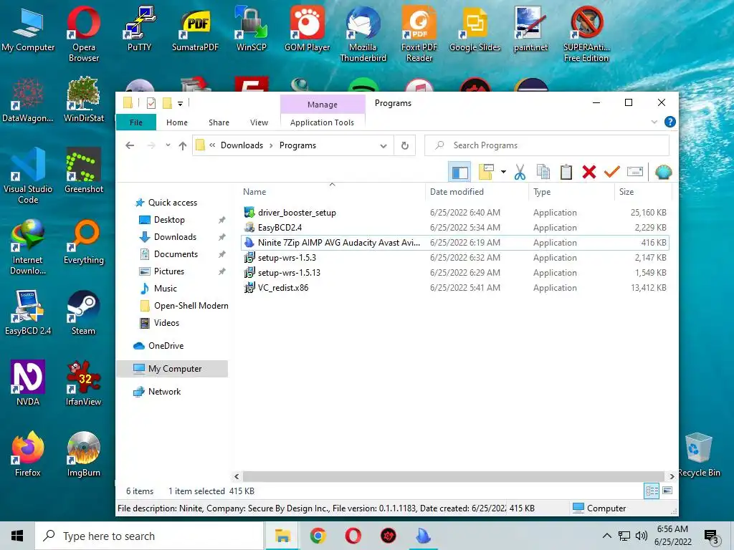Image resolution: width=734 pixels, height=550 pixels.
Task: Click the red X Delete icon
Action: click(x=589, y=172)
